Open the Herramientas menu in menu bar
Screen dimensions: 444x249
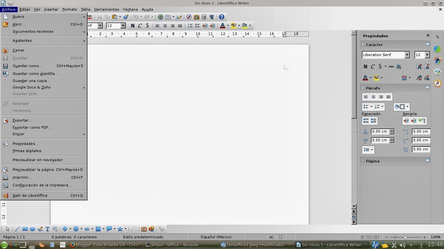click(107, 9)
